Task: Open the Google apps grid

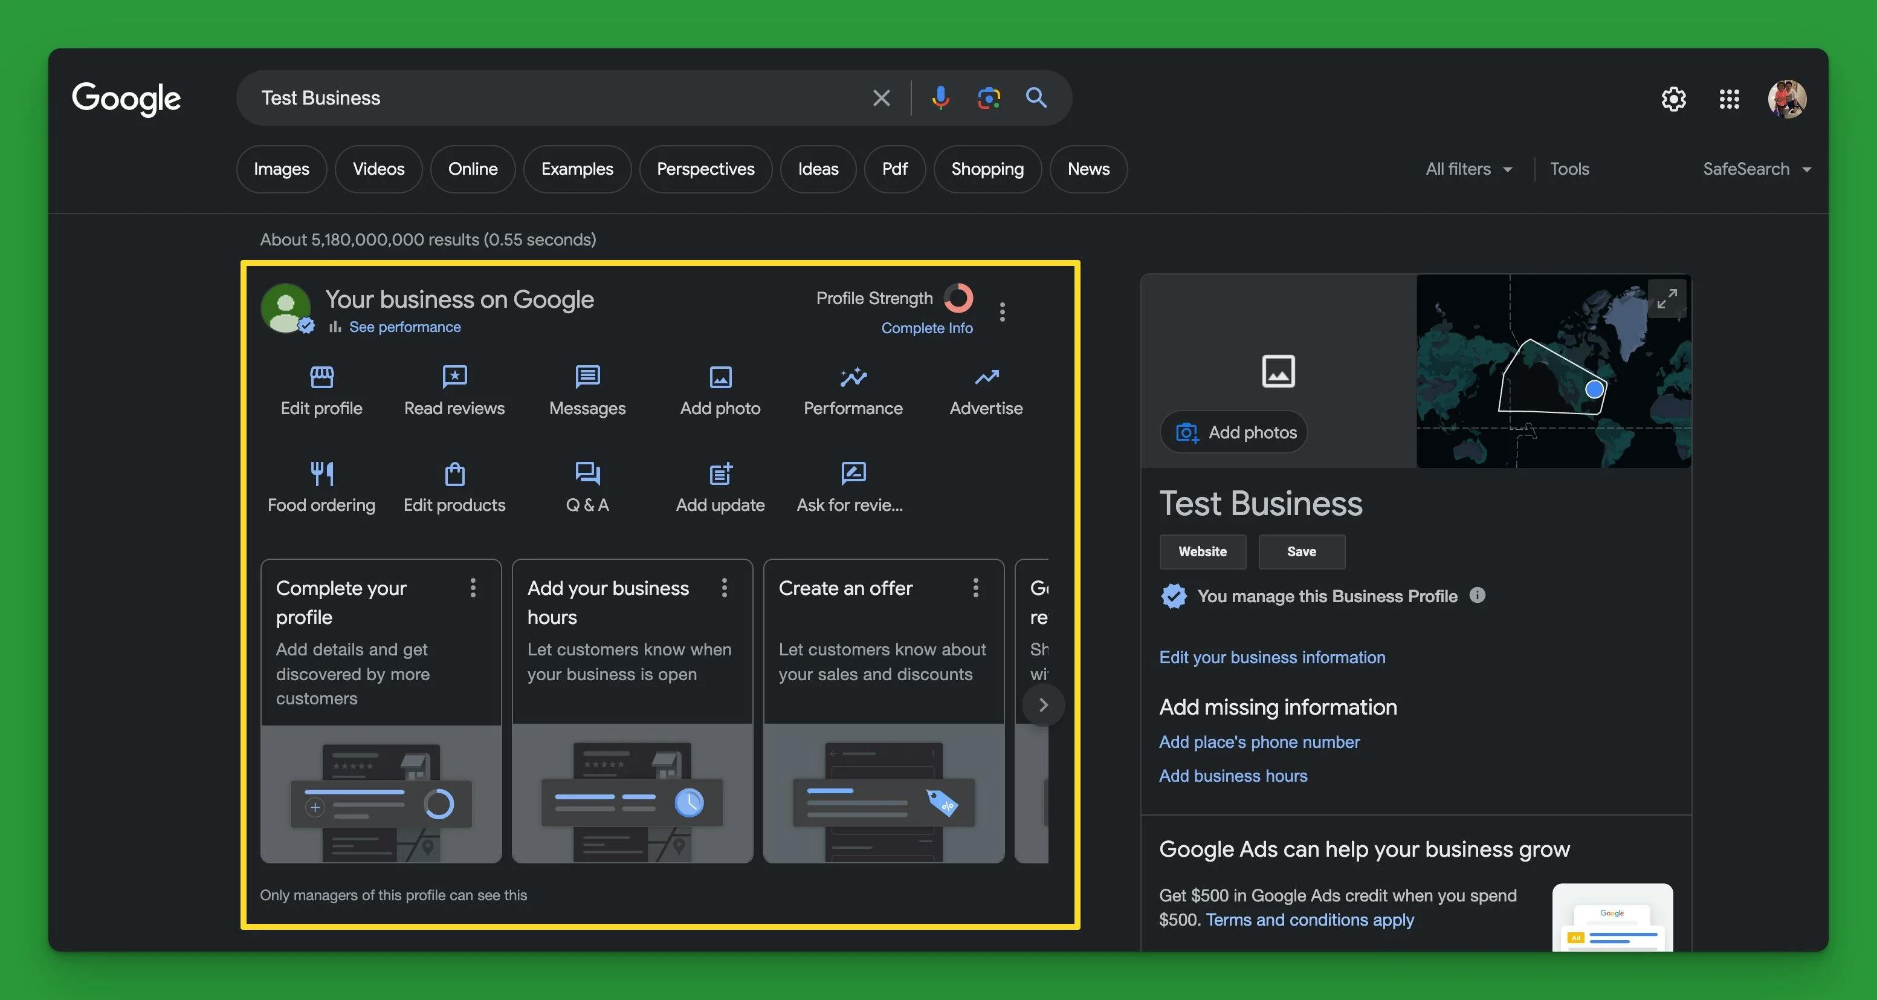Action: (1729, 99)
